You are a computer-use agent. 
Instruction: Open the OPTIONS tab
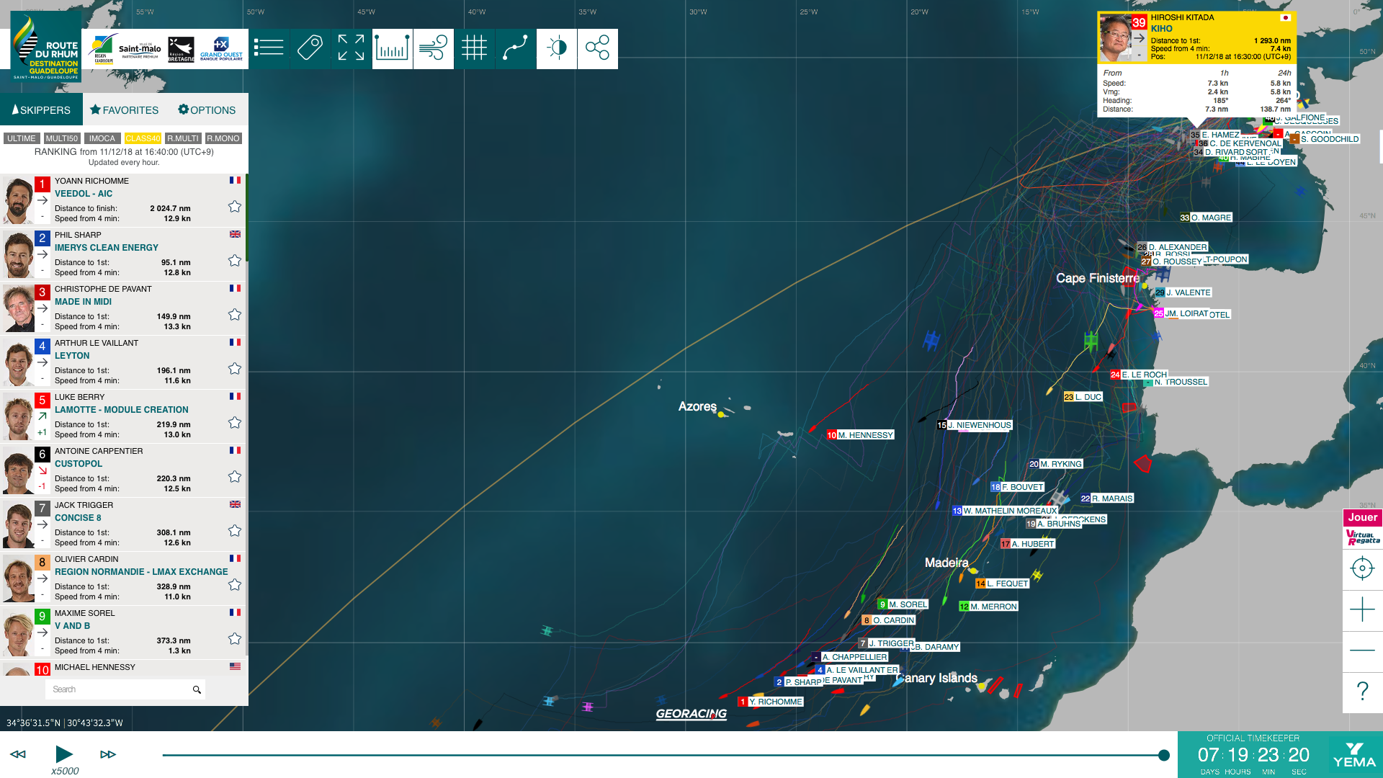click(x=207, y=109)
